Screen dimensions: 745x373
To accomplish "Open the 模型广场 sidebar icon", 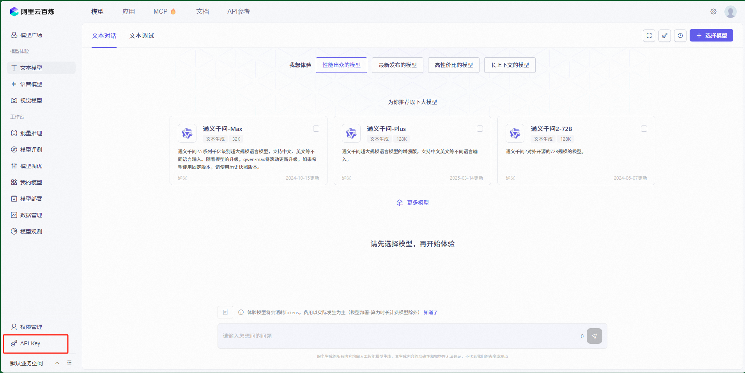I will click(x=14, y=35).
